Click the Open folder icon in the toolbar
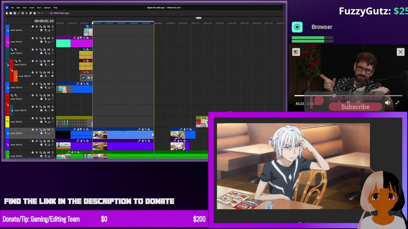 pos(11,13)
